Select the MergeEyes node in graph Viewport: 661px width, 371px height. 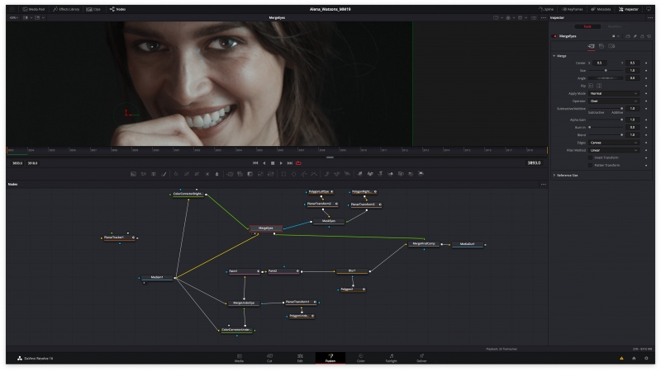tap(265, 228)
